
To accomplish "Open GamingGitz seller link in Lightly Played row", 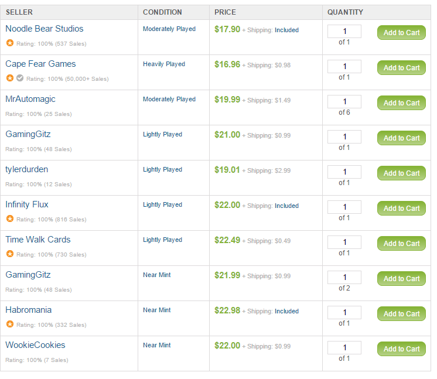I will tap(28, 134).
